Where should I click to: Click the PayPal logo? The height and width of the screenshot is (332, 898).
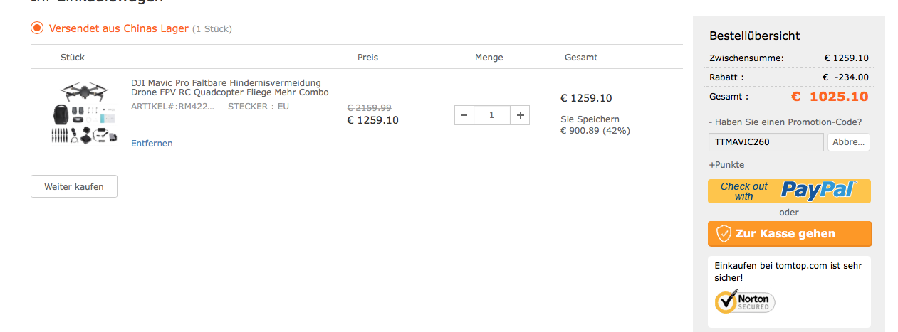coord(819,190)
